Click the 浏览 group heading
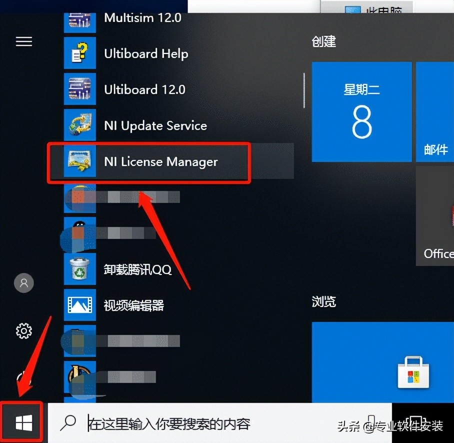The width and height of the screenshot is (454, 443). [323, 301]
